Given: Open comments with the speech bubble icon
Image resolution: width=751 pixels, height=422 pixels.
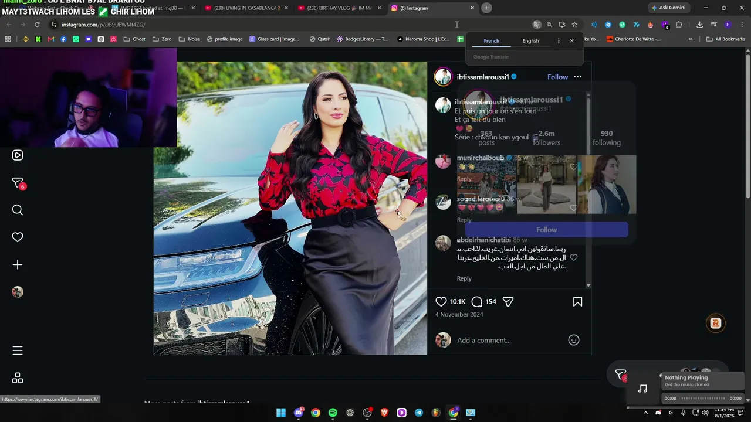Looking at the screenshot, I should 477,301.
